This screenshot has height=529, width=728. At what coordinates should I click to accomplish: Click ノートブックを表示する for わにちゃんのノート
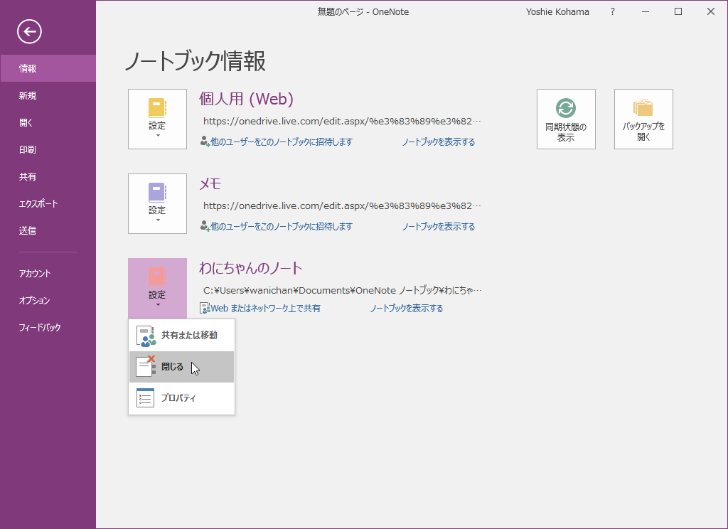click(406, 308)
